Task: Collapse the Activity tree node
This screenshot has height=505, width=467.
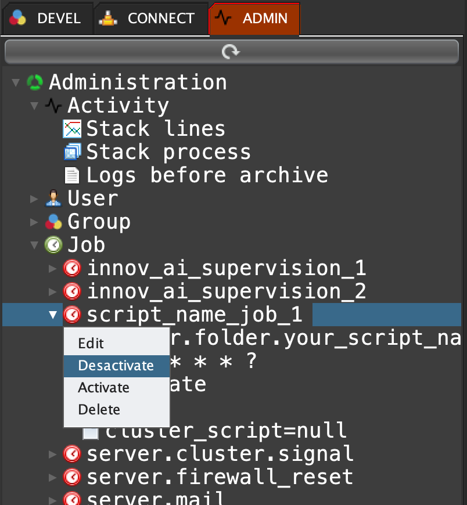Action: [34, 106]
